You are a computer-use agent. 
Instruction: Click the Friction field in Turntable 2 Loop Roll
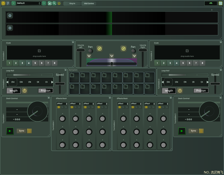click(201, 91)
